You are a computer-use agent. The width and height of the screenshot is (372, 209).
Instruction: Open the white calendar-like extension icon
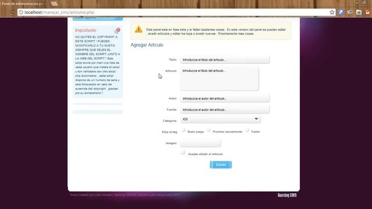pyautogui.click(x=359, y=12)
